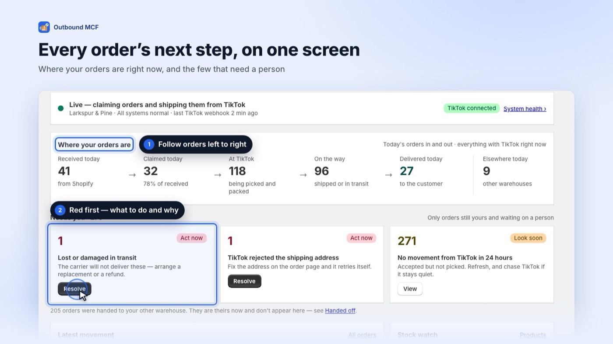Screen dimensions: 613x344
Task: Click the green Live status dot
Action: 60,108
